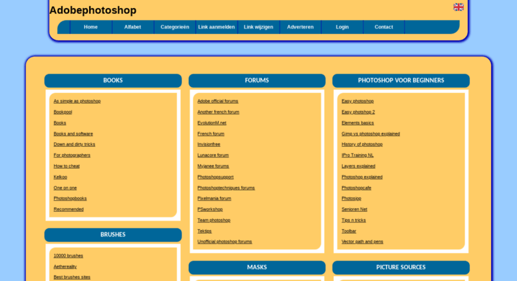Screen dimensions: 517x281
Task: Open the Photoshop explained link
Action: [362, 177]
